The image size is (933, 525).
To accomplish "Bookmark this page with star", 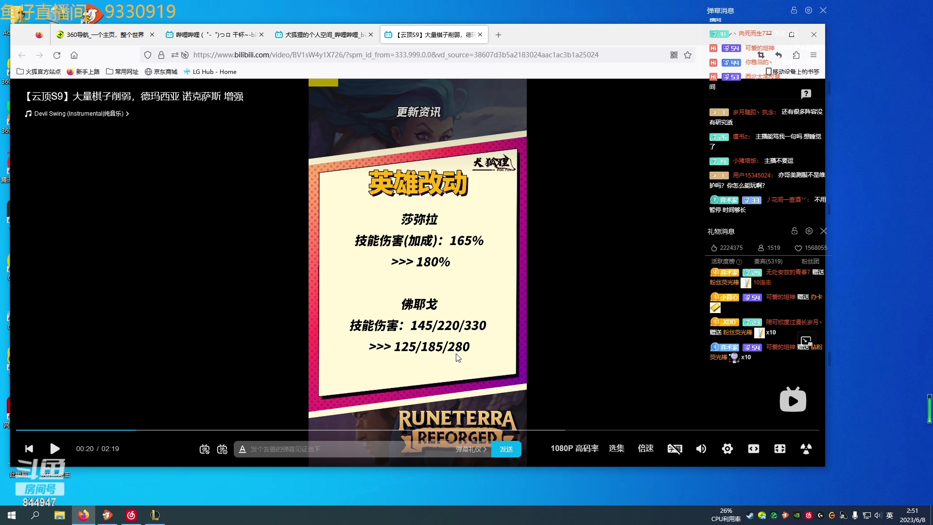I will coord(688,55).
